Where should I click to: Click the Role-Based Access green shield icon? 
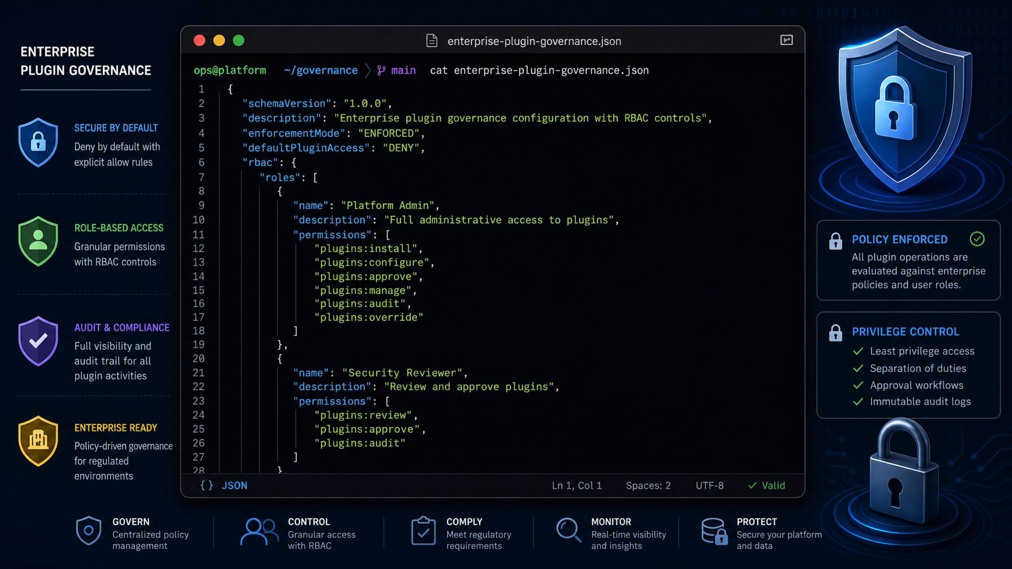click(x=38, y=242)
